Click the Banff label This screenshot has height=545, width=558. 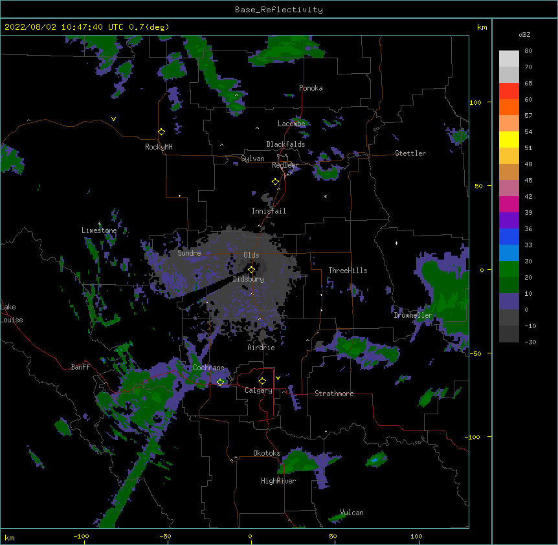tap(80, 367)
